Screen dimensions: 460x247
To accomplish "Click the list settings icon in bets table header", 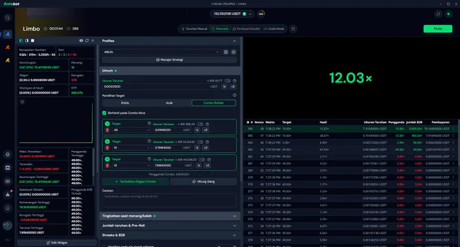I will click(x=248, y=122).
